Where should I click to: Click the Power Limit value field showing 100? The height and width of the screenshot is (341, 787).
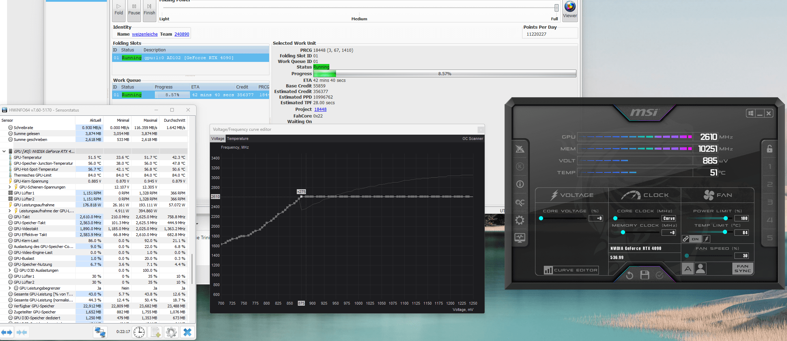(x=742, y=218)
